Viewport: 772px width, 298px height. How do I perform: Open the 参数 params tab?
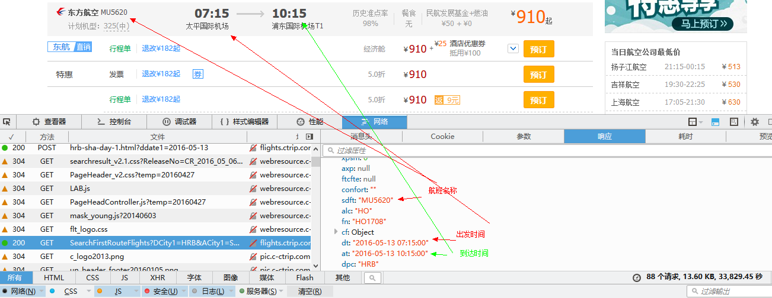524,137
